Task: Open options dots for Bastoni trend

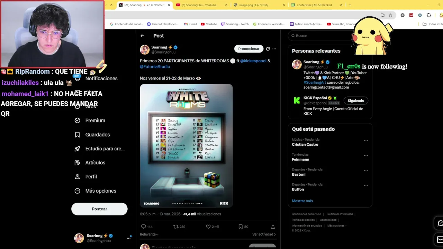Action: 366,170
